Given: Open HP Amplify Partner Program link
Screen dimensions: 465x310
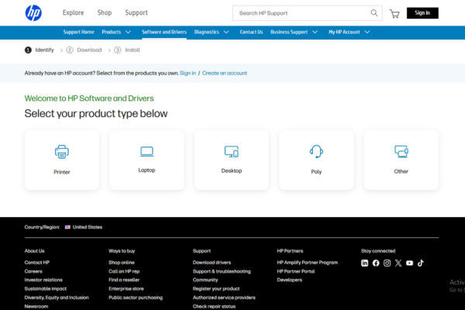Looking at the screenshot, I should point(308,263).
